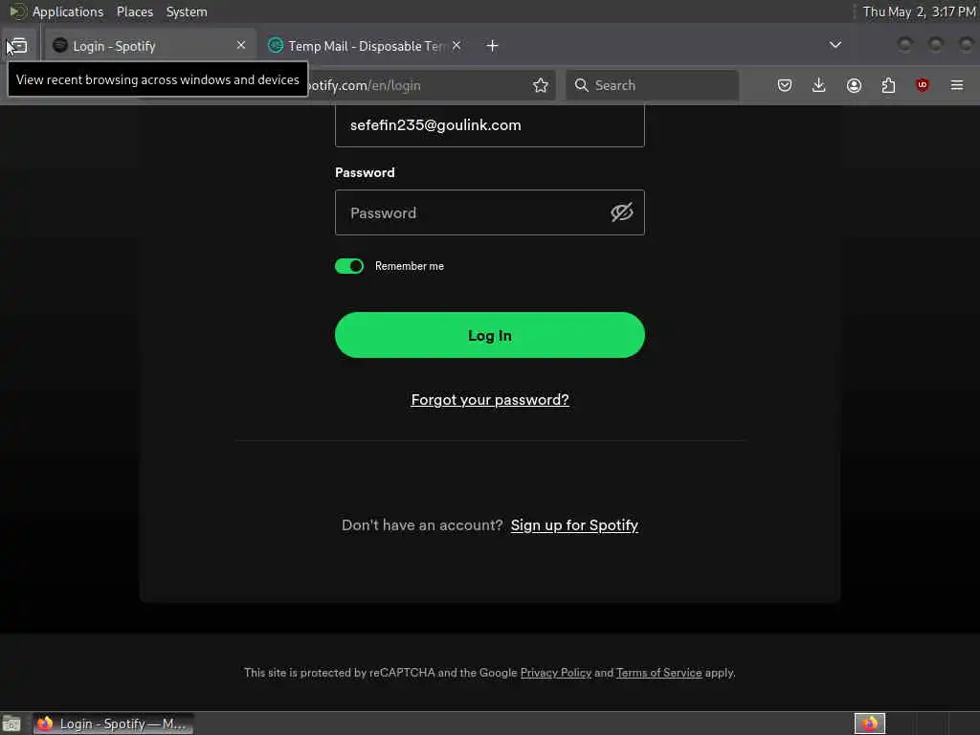Click the Login - Spotify taskbar window button

pos(113,724)
